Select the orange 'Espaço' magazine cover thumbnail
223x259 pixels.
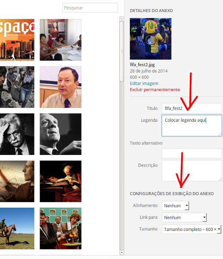pos(17,40)
